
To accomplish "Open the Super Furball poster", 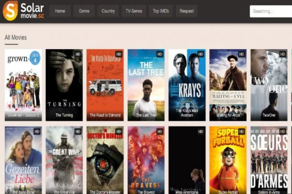I will coord(228,160).
